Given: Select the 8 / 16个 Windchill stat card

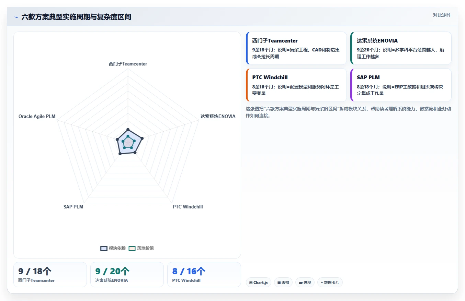Looking at the screenshot, I should 204,275.
